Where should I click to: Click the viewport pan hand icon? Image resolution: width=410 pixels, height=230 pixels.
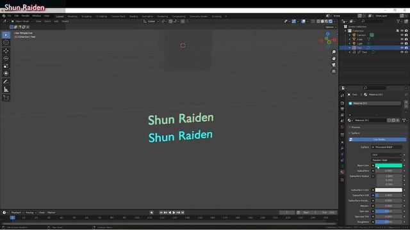tap(334, 58)
